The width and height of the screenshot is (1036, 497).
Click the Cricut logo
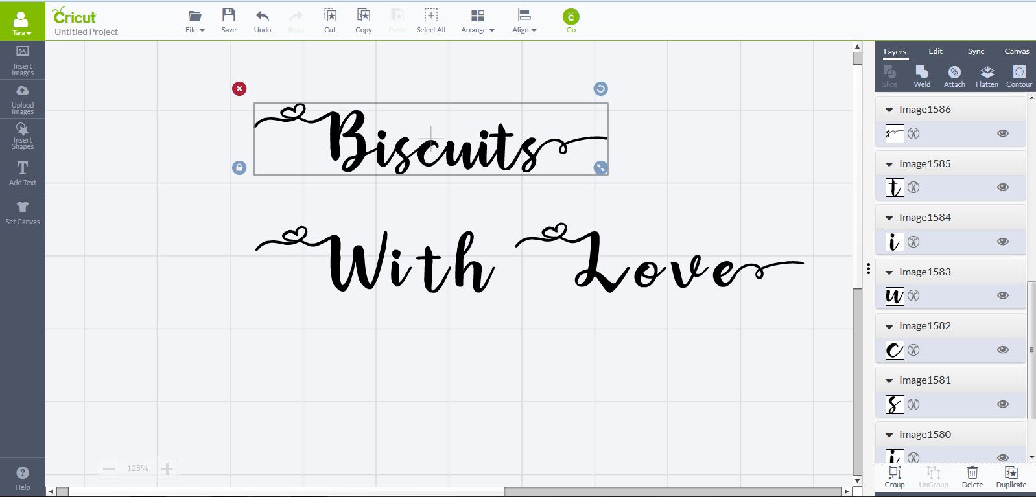tap(74, 16)
